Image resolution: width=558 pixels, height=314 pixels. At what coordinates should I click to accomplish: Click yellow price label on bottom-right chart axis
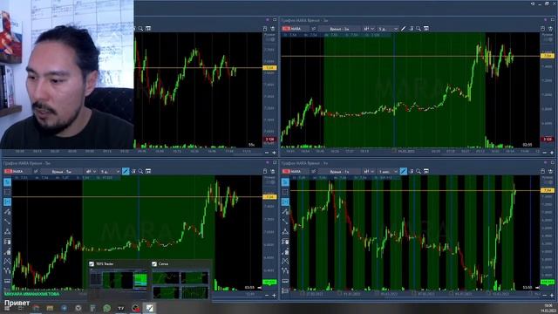click(548, 190)
